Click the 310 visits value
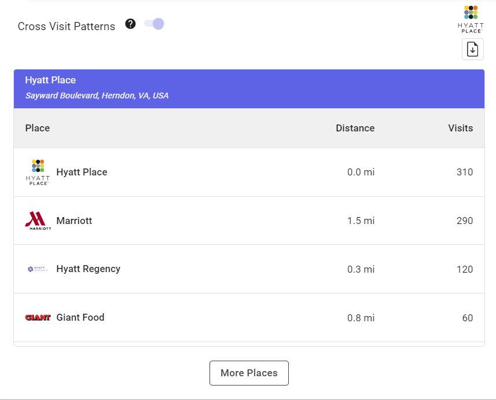 tap(464, 172)
